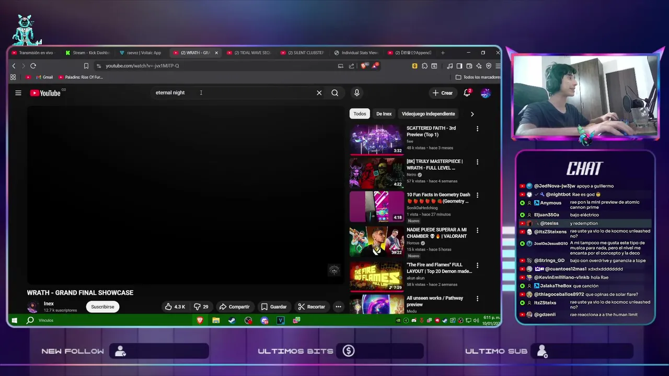
Task: Click the youtube.com address bar
Action: (x=214, y=66)
